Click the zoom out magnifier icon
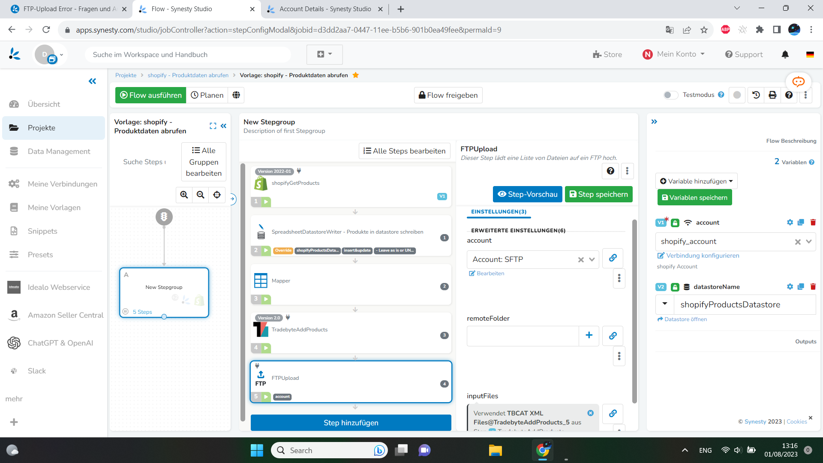 coord(200,195)
